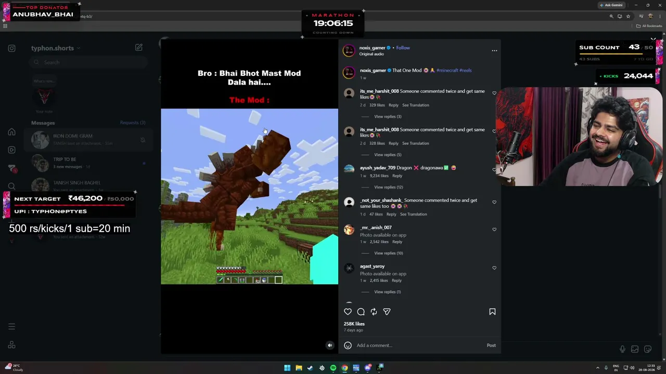This screenshot has height=374, width=666.
Task: See translation of the 329-likes comment
Action: [x=416, y=105]
